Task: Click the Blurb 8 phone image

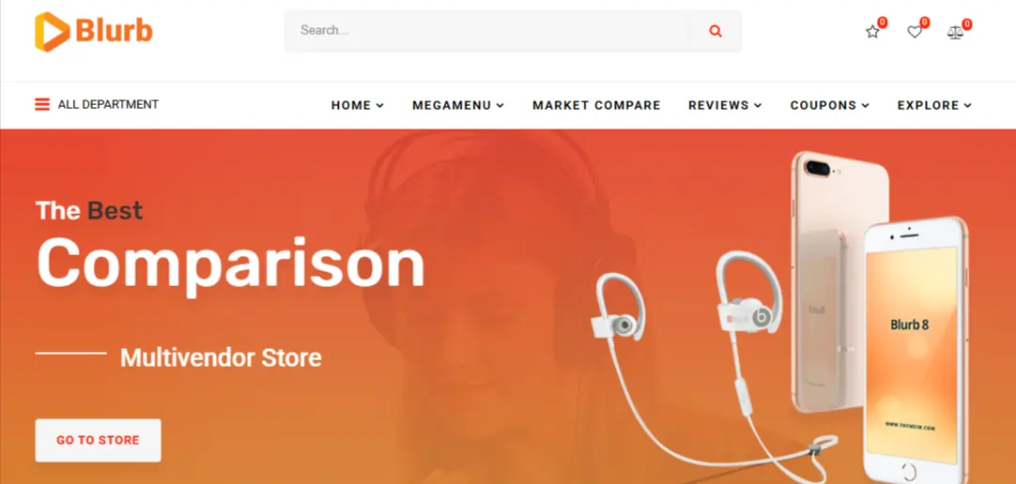Action: coord(916,350)
